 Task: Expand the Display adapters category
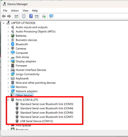(x=8, y=61)
